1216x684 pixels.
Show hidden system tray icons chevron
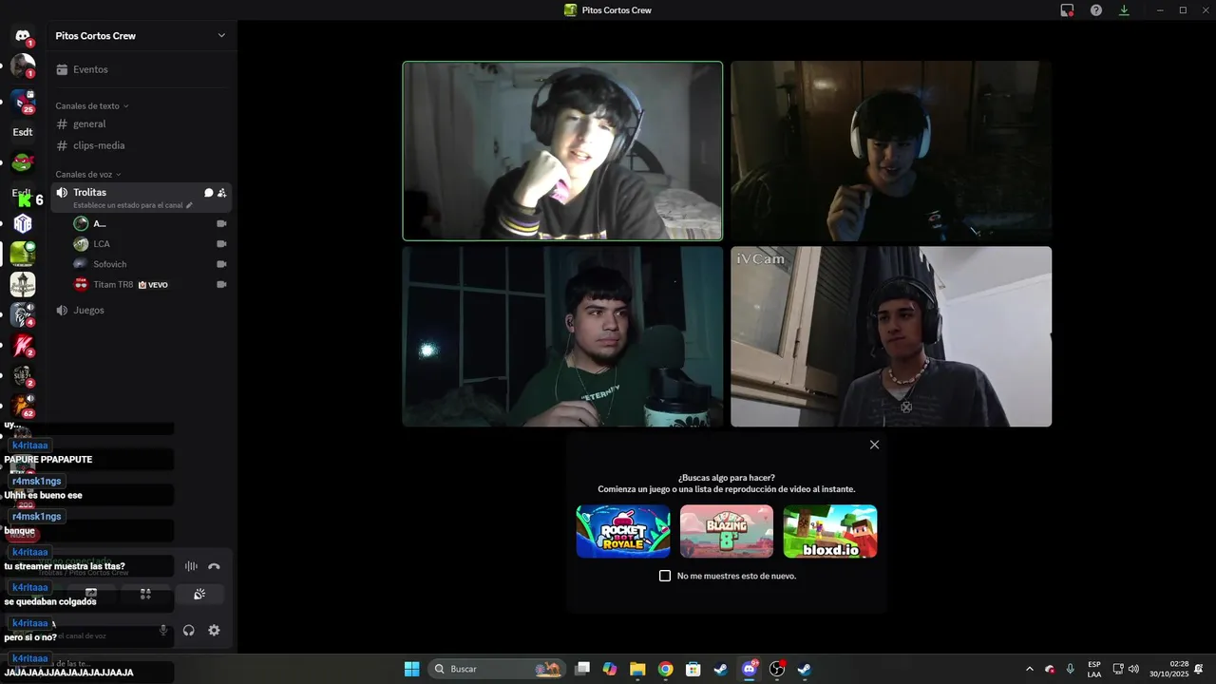(1030, 669)
